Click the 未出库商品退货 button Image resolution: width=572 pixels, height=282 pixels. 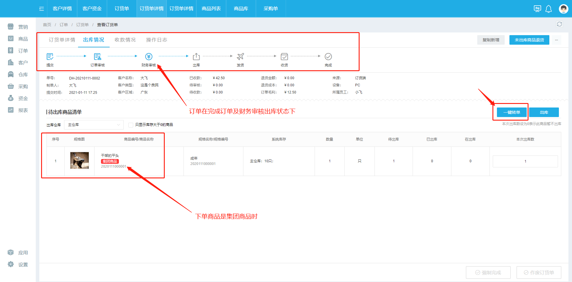coord(529,40)
